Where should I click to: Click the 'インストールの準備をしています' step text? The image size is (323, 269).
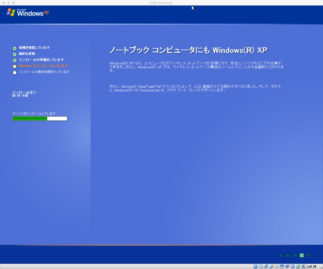41,60
